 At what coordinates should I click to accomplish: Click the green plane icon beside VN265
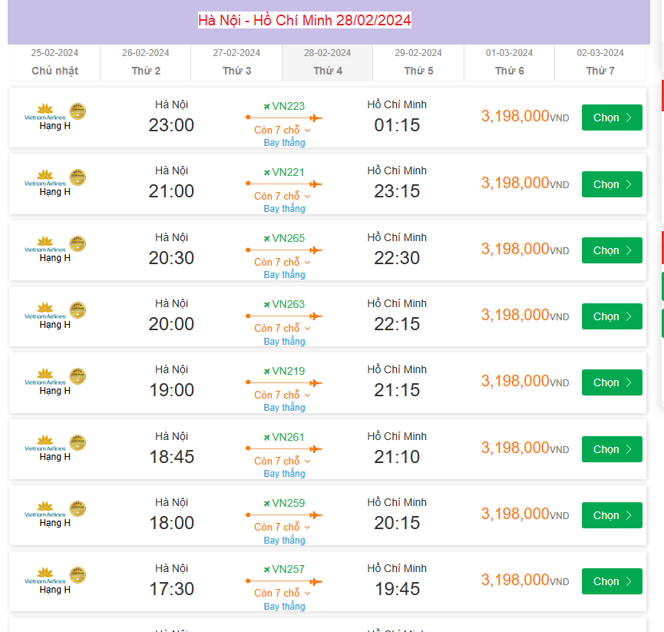click(x=266, y=238)
